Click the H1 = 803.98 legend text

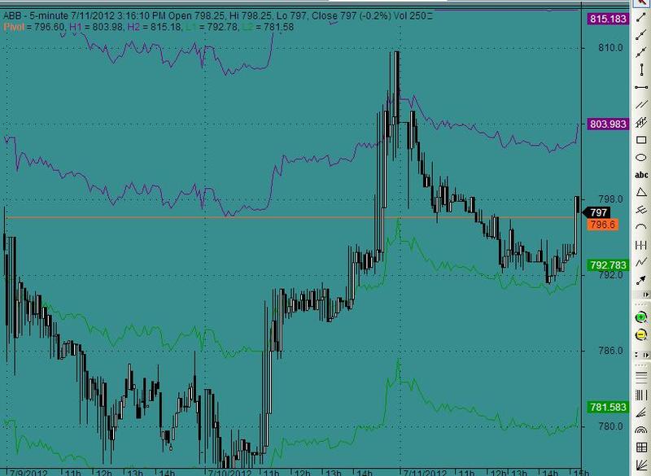(96, 28)
